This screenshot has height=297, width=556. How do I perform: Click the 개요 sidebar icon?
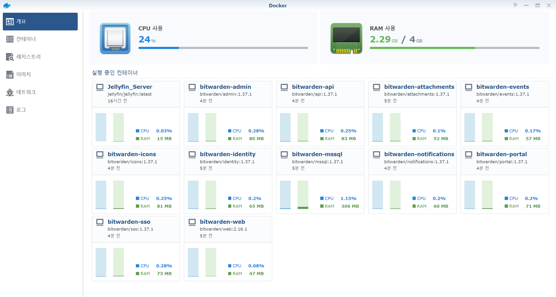tap(10, 22)
